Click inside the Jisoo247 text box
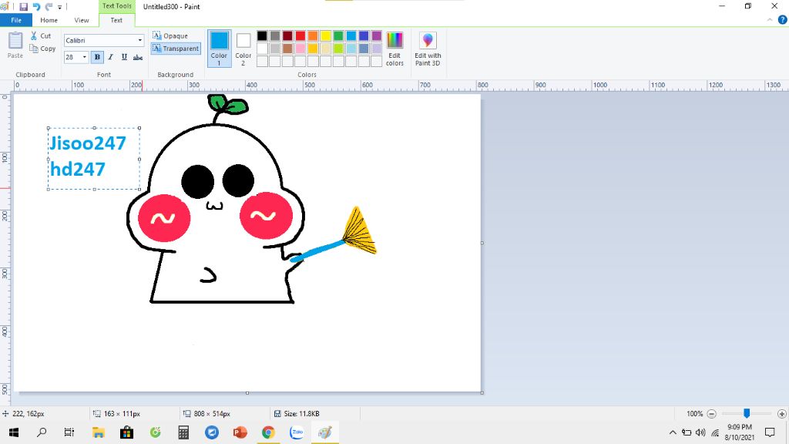Image resolution: width=789 pixels, height=444 pixels. tap(93, 159)
